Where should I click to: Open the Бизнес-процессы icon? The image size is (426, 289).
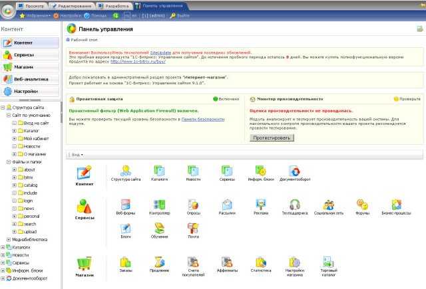point(396,207)
